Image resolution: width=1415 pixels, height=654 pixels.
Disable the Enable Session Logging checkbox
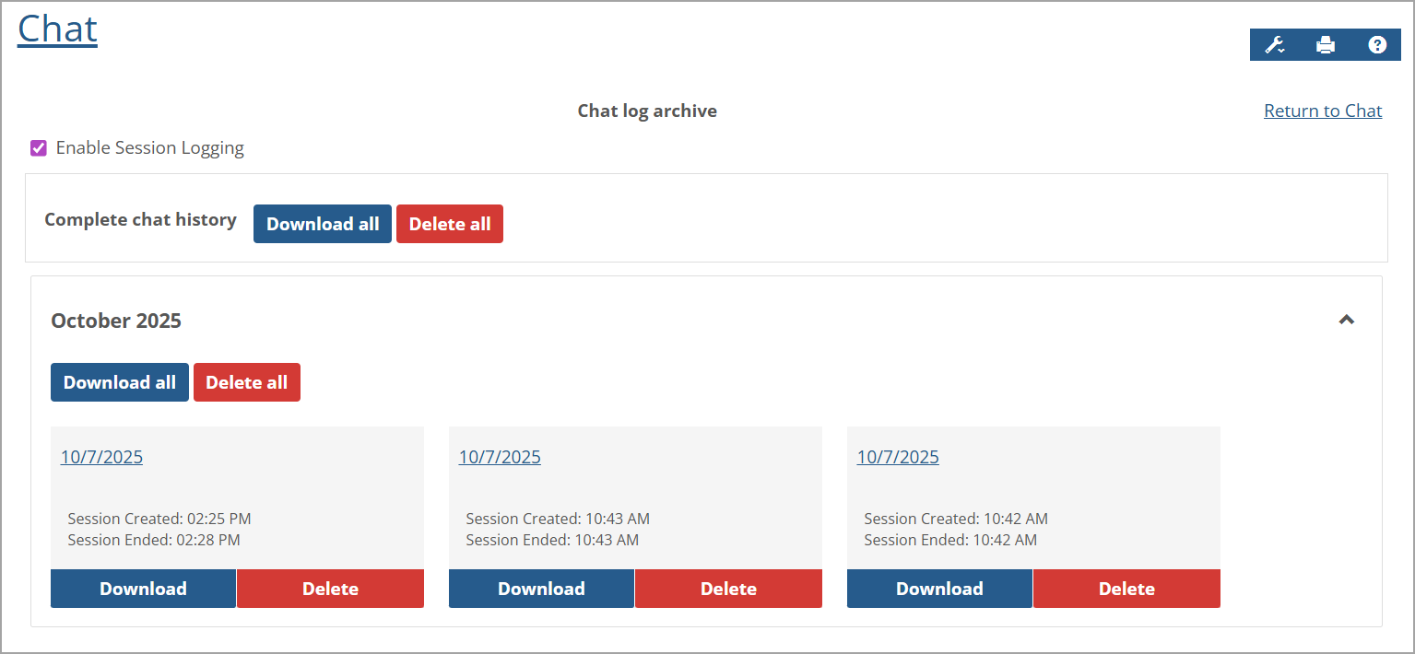38,147
